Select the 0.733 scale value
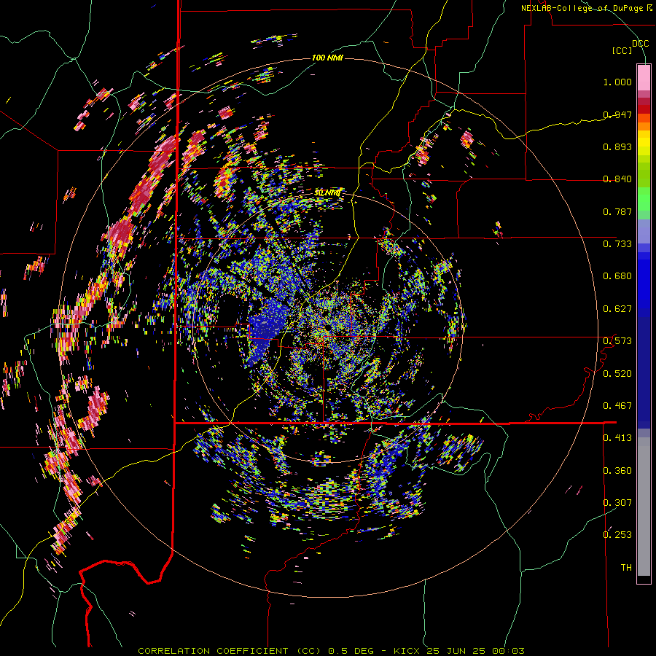656x656 pixels. click(x=617, y=244)
